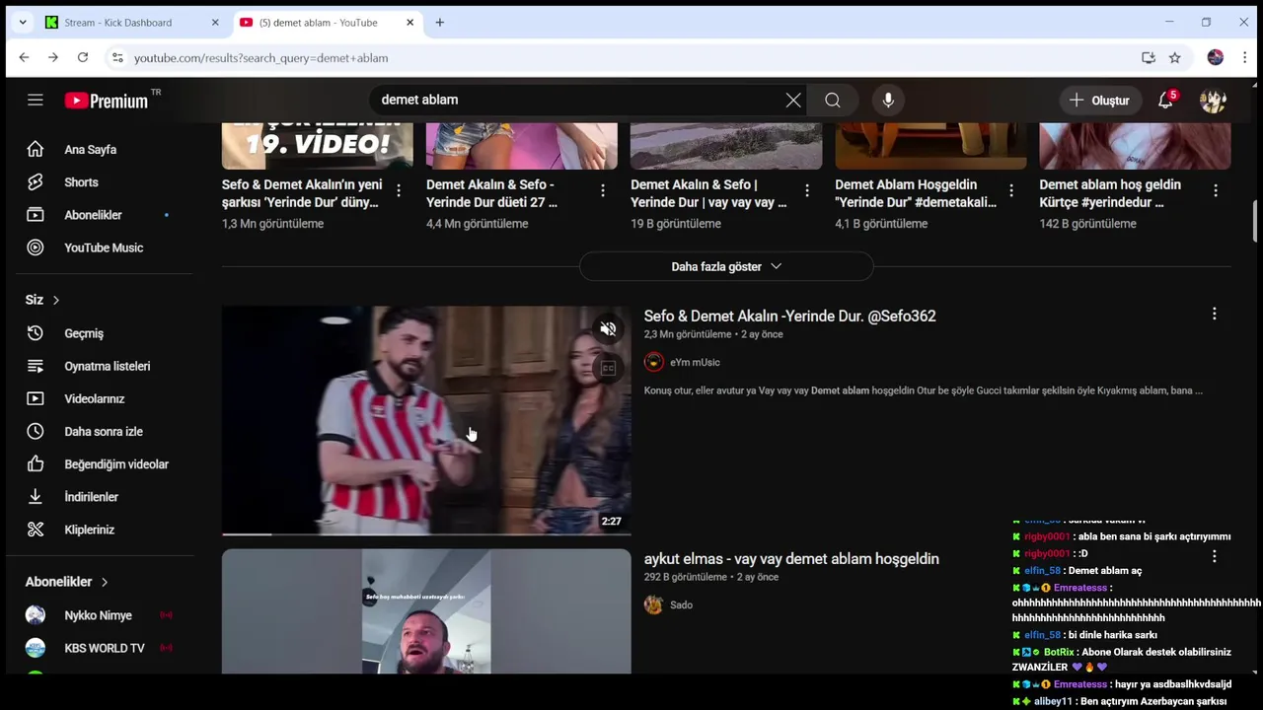Expand Abonelikler section header
Viewport: 1263px width, 710px height.
(67, 582)
